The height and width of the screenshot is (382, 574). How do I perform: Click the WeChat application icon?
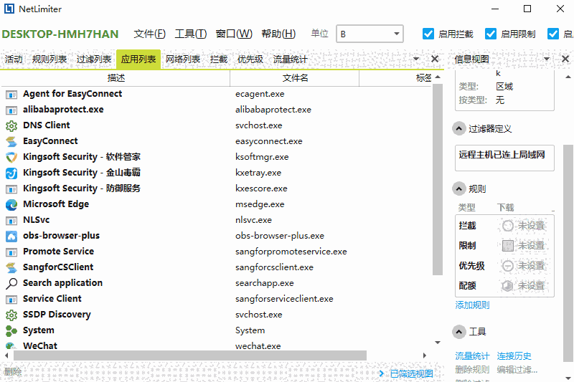pyautogui.click(x=11, y=346)
